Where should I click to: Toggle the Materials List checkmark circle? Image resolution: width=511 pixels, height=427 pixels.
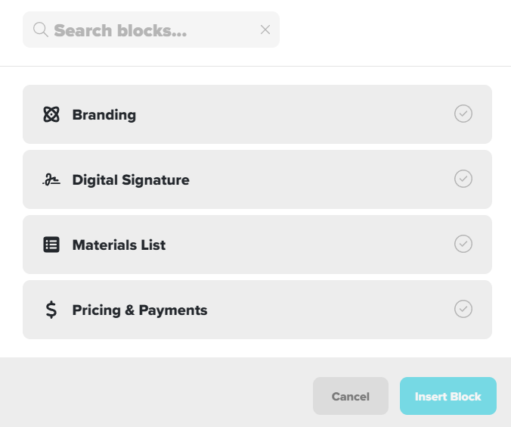tap(463, 244)
